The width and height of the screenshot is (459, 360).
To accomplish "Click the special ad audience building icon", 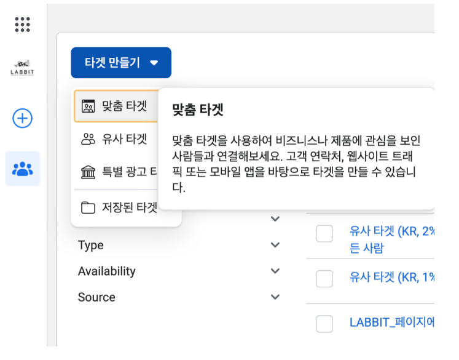I will (x=88, y=171).
